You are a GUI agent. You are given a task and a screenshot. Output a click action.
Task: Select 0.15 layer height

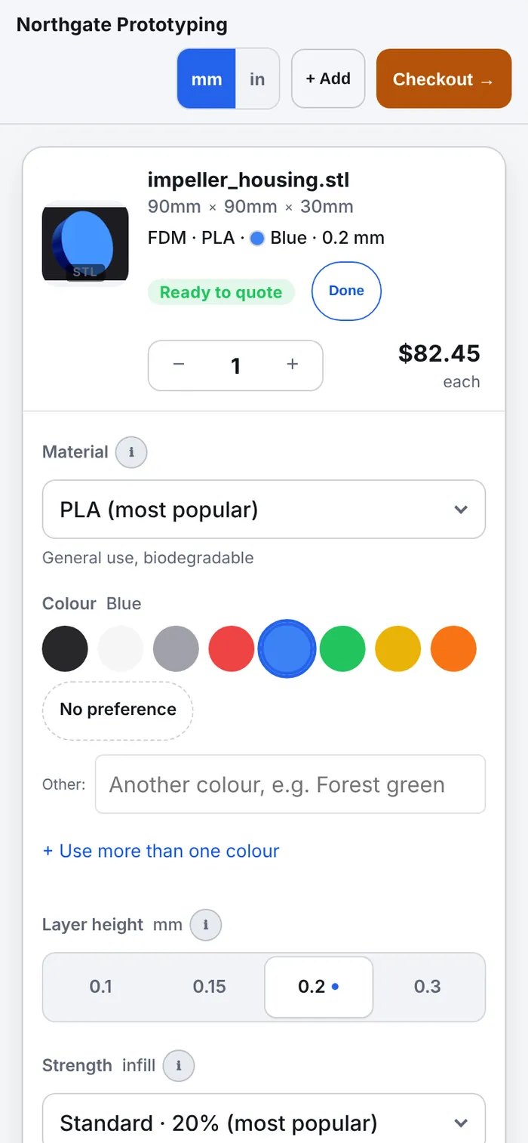tap(209, 987)
